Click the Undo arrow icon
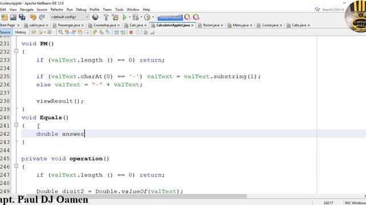 click(33, 17)
